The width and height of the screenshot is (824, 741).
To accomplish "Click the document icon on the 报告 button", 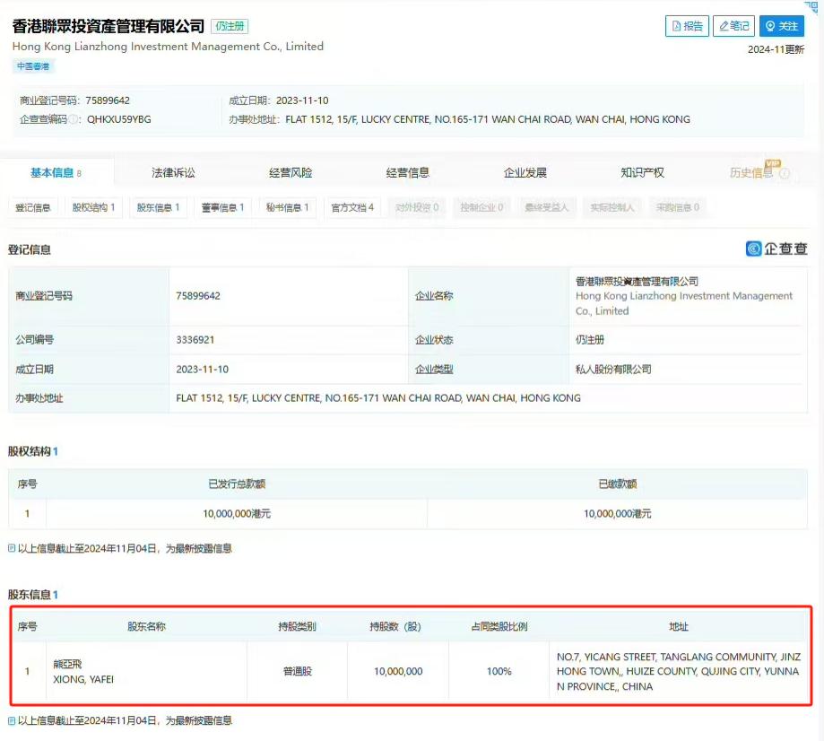I will [x=675, y=25].
